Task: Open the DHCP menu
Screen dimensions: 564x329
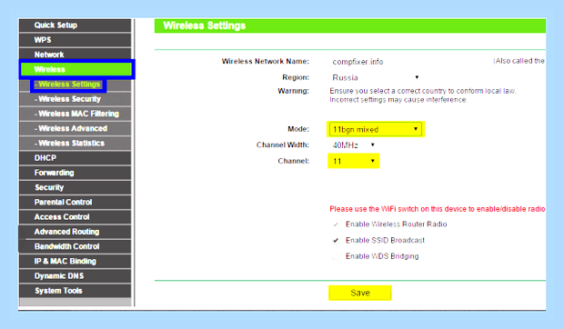Action: coord(76,157)
